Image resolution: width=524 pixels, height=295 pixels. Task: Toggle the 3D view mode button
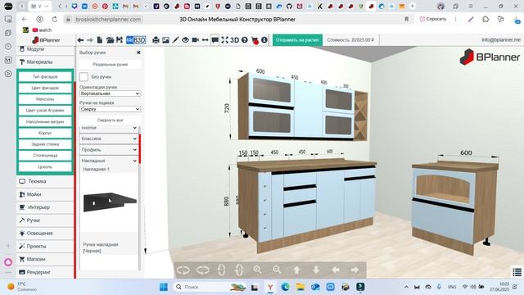click(x=235, y=40)
